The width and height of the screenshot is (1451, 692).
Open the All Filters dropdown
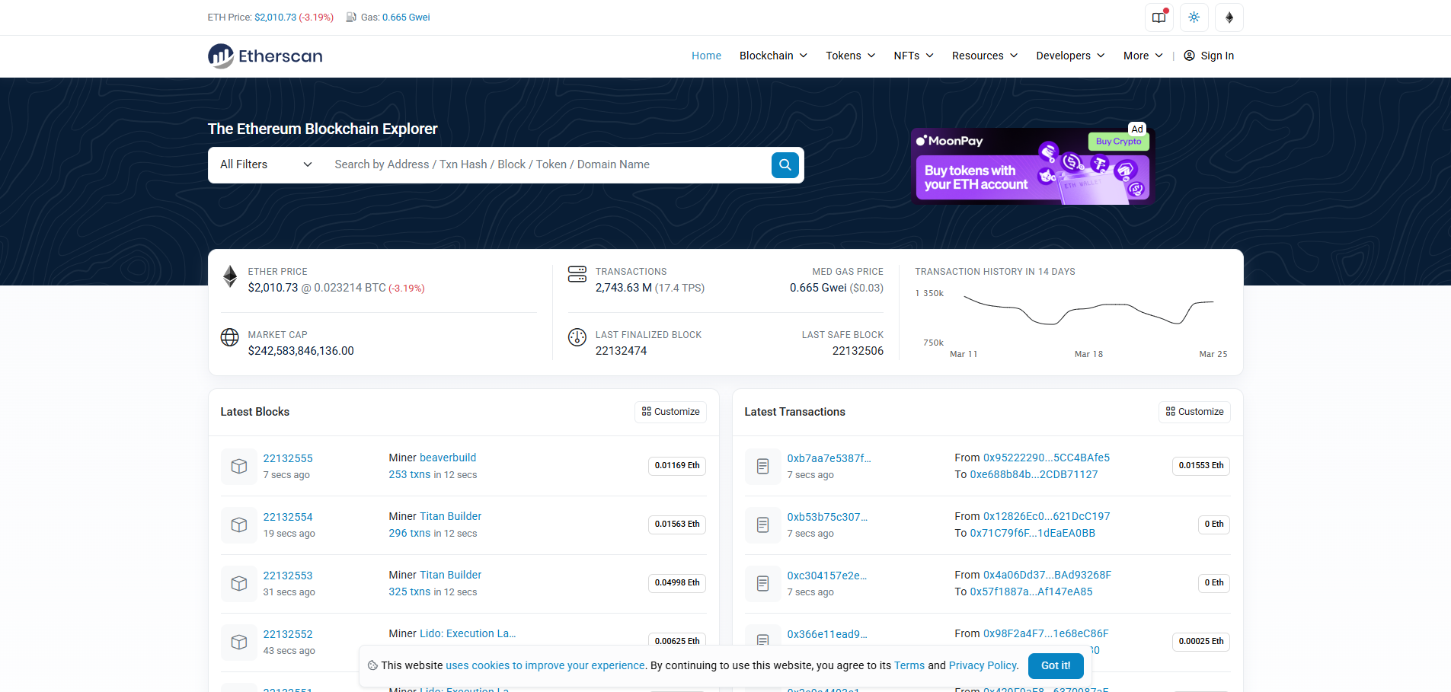[264, 164]
